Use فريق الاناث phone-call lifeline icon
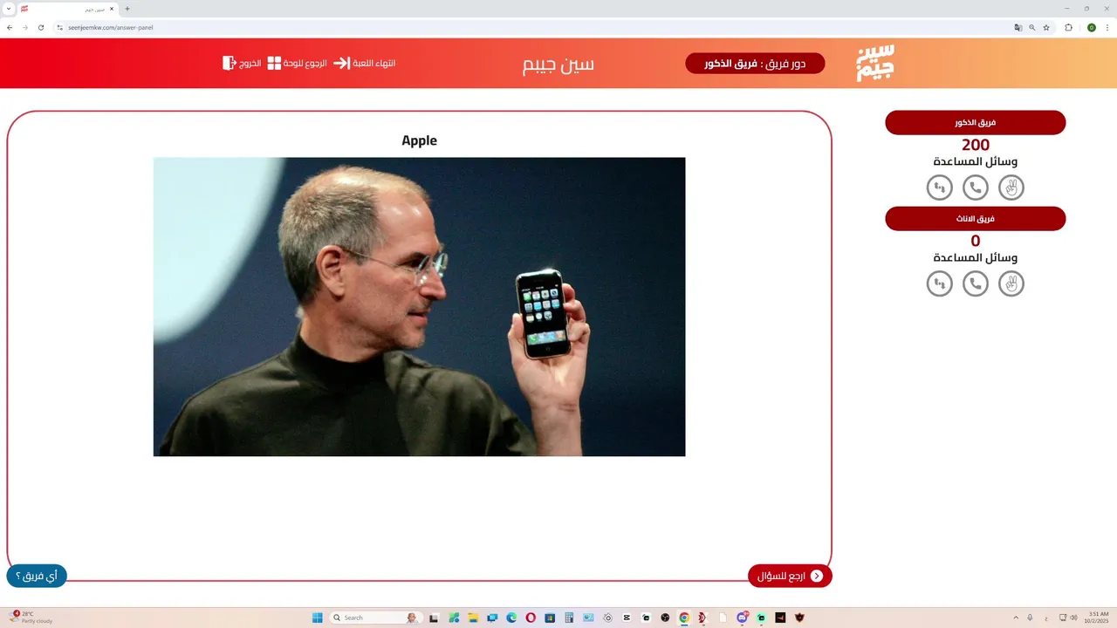Screen dimensions: 1117x628 [x=976, y=283]
